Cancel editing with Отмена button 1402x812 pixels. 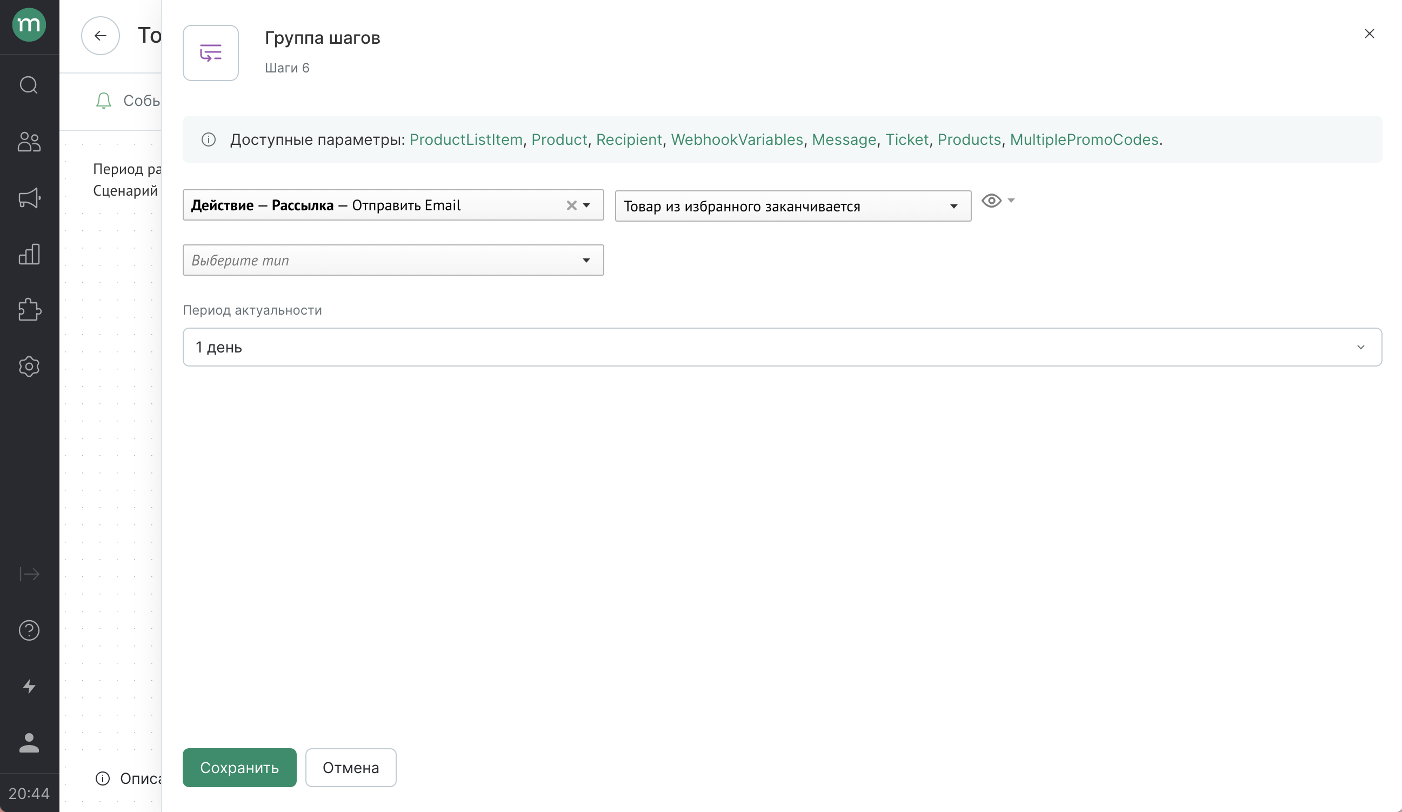pyautogui.click(x=350, y=768)
